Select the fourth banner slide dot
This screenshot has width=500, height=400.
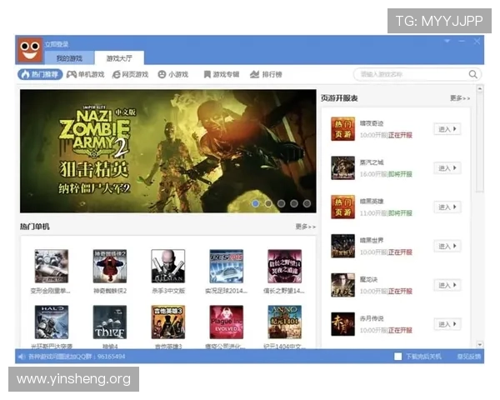pos(294,203)
